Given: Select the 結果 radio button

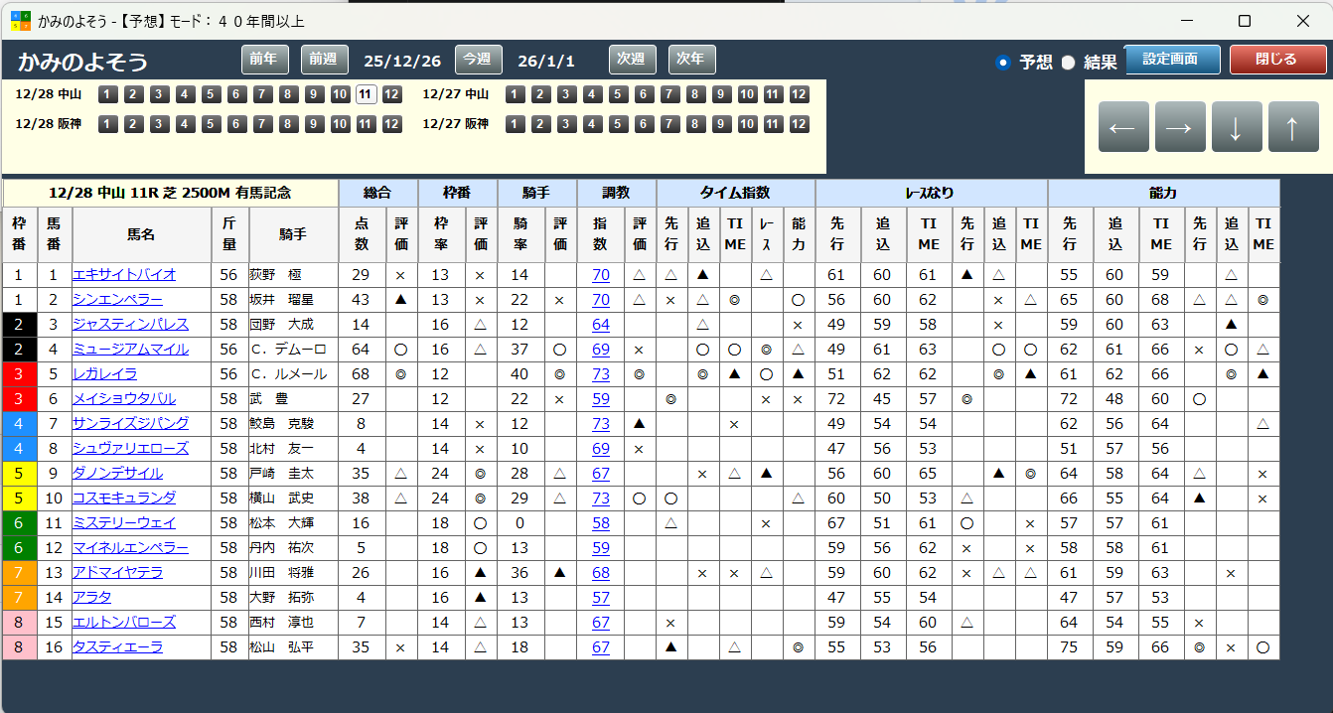Looking at the screenshot, I should (1069, 62).
